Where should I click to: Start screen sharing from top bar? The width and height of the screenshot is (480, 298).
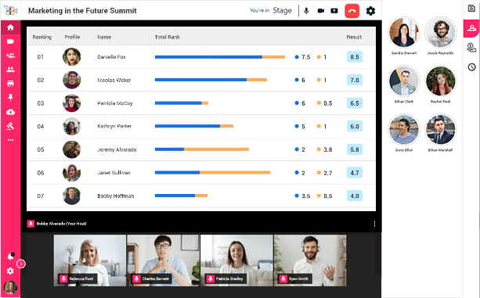(x=334, y=11)
